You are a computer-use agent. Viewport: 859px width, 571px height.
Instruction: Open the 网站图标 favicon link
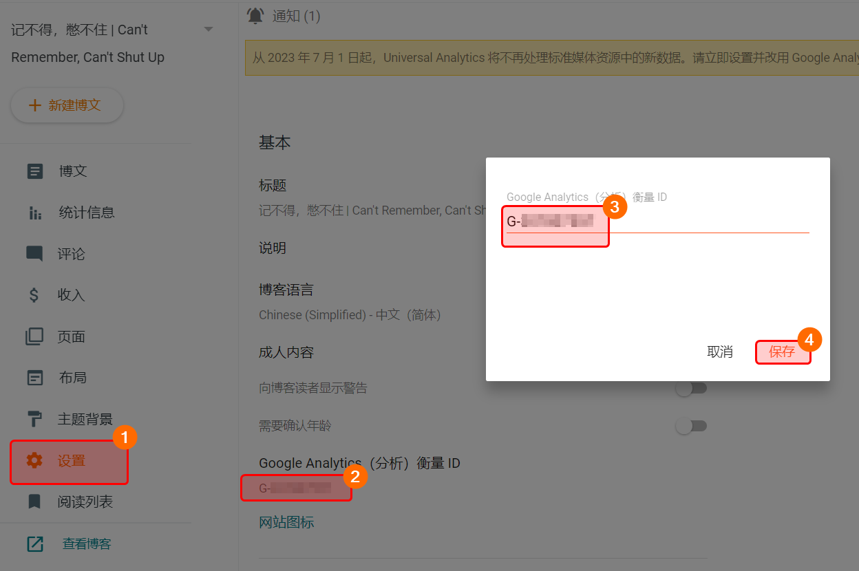tap(286, 522)
